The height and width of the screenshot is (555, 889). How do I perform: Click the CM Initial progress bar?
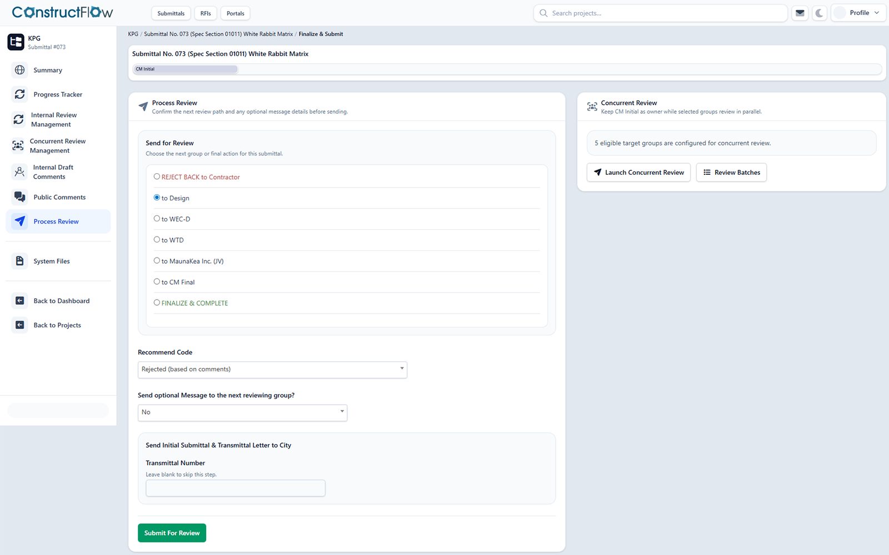tap(185, 69)
